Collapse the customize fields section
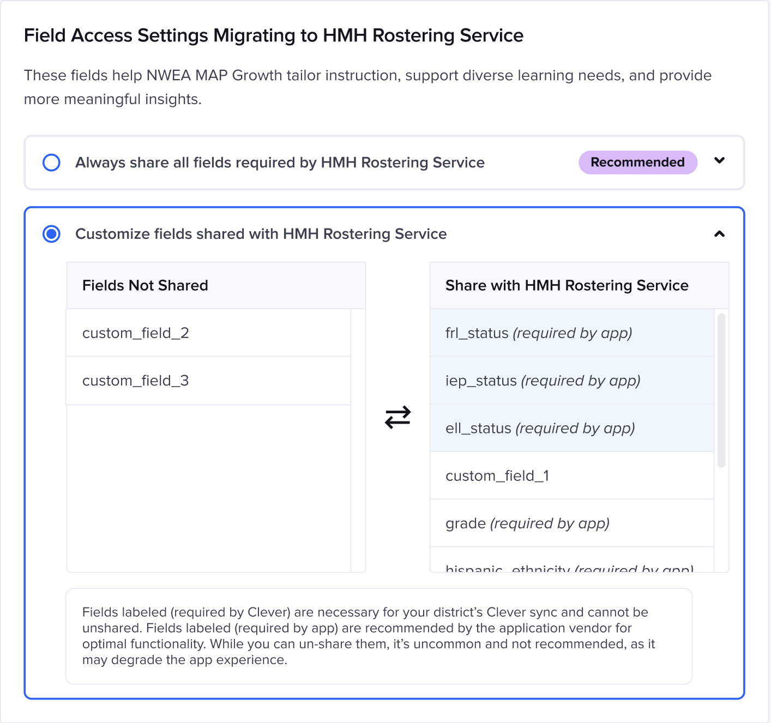The image size is (771, 723). pos(720,234)
